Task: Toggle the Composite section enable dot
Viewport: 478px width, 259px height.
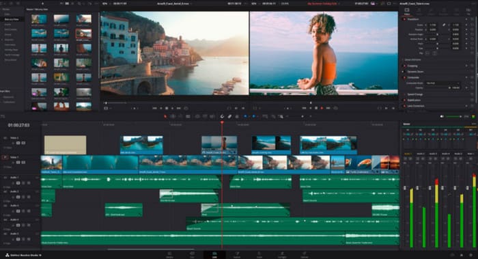Action: click(404, 77)
